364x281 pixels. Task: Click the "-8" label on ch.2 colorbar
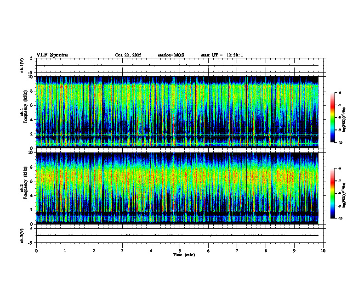tap(339, 193)
